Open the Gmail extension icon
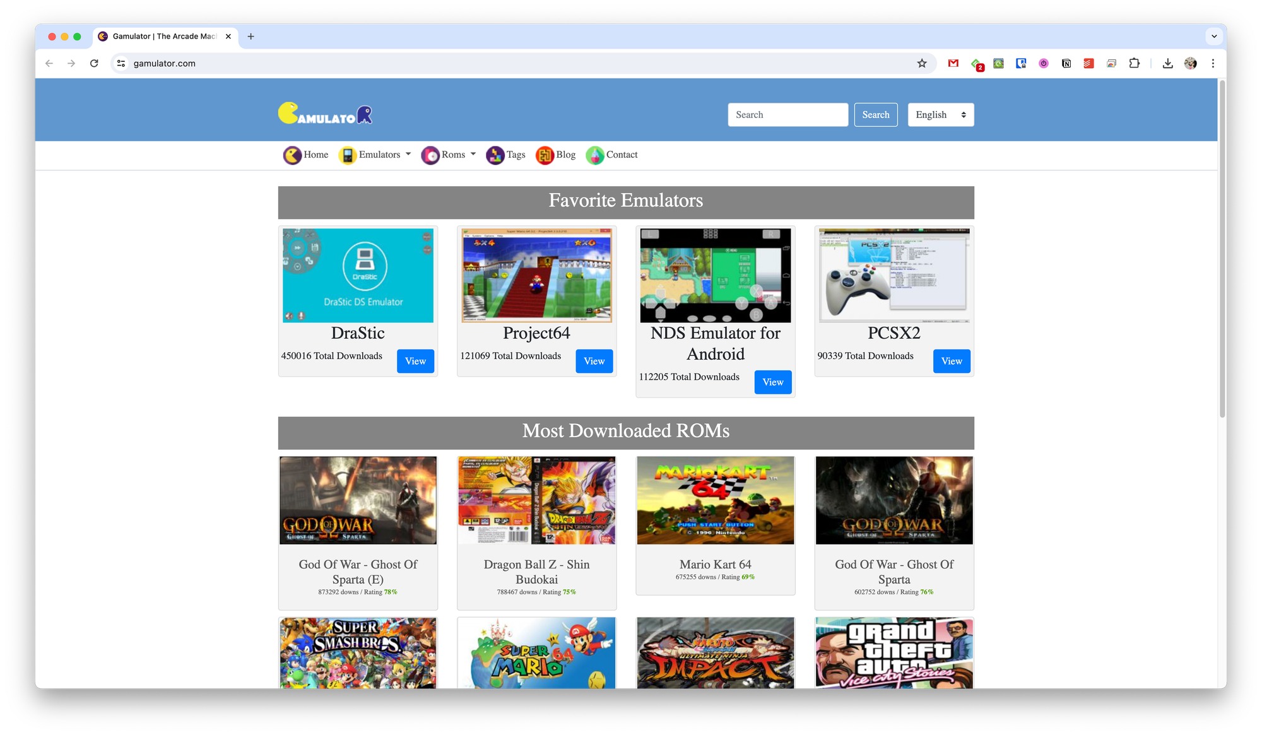The width and height of the screenshot is (1262, 735). click(953, 63)
